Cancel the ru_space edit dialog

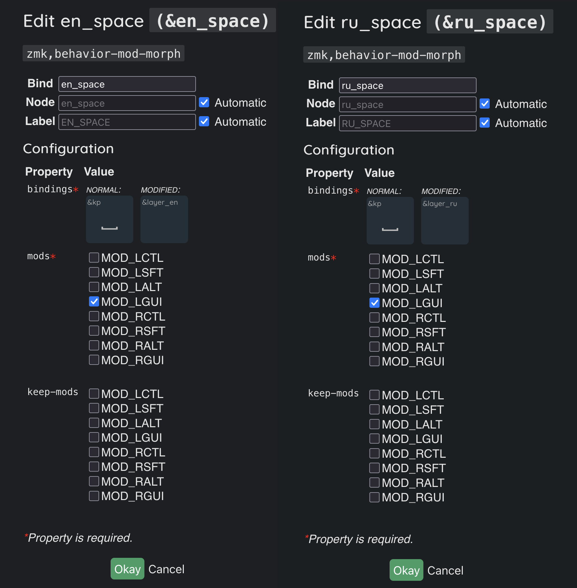click(x=445, y=570)
